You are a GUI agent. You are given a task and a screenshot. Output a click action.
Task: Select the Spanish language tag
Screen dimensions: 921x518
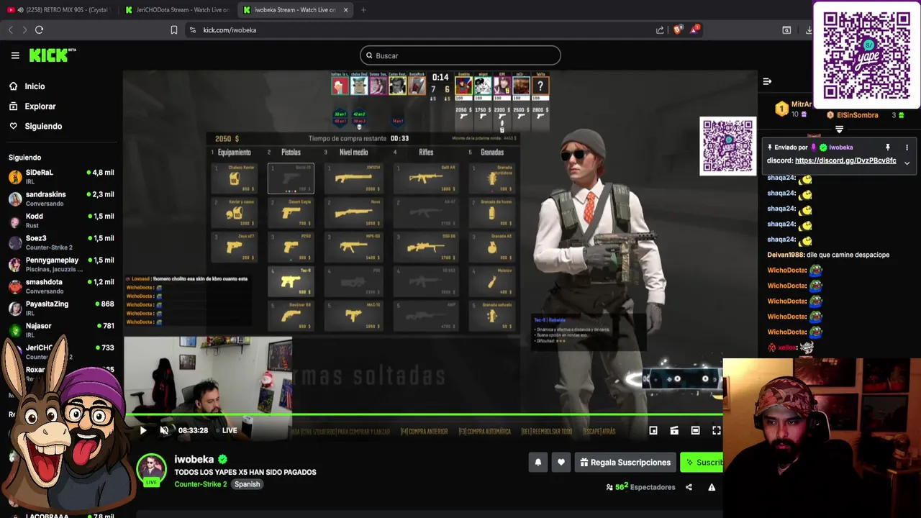pyautogui.click(x=247, y=484)
